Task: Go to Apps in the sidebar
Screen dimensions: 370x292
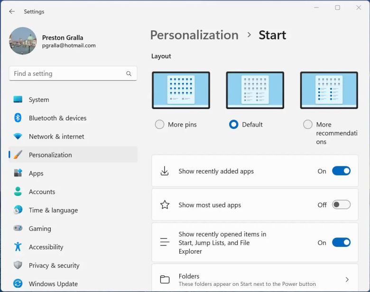Action: click(36, 173)
